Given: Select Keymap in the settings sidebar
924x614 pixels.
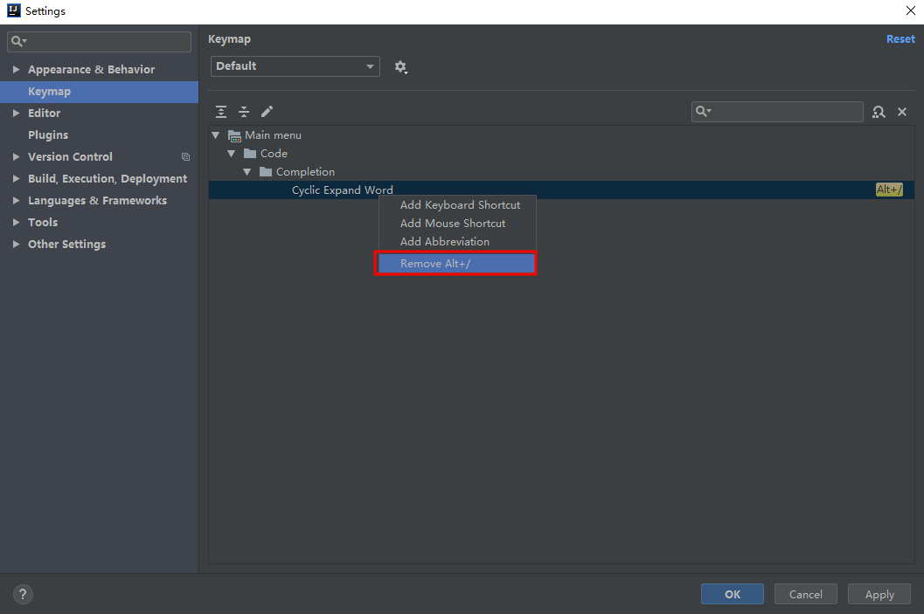Looking at the screenshot, I should coord(99,92).
